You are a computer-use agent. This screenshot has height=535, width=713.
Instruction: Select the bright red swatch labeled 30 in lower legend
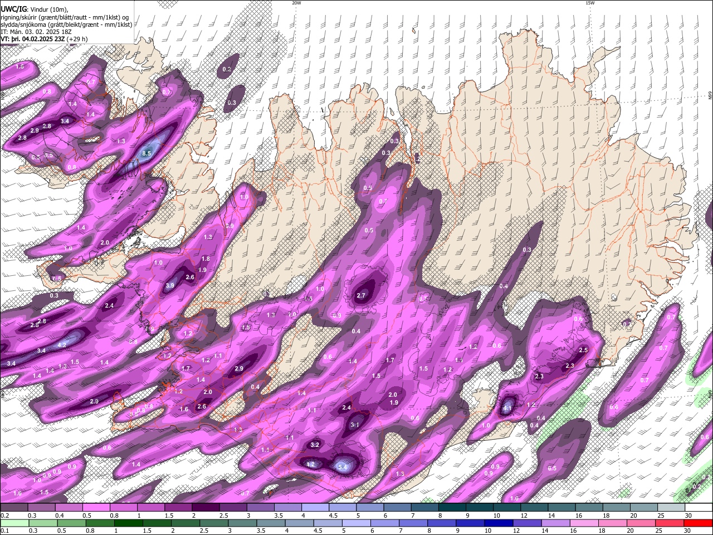click(x=699, y=523)
